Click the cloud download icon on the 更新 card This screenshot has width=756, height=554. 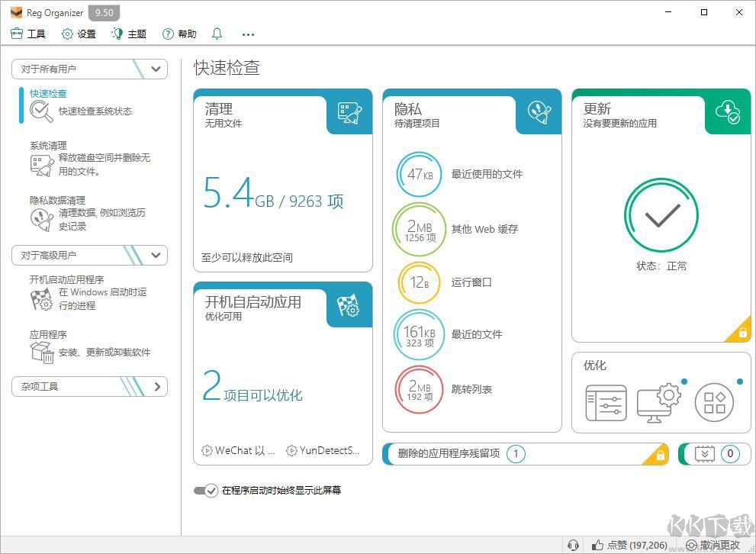pos(727,113)
